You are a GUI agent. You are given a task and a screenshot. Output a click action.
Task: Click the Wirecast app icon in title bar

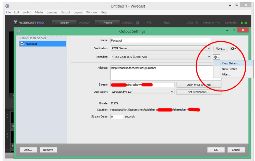[7, 6]
